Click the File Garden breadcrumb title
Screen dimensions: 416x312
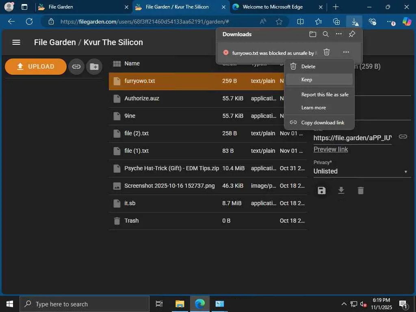[55, 42]
